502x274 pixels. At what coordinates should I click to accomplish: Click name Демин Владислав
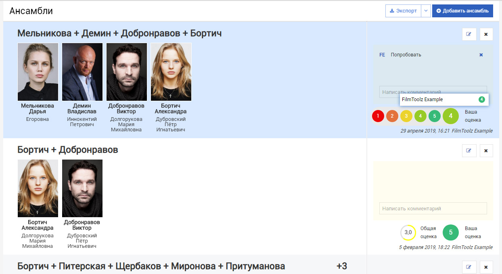[x=82, y=108]
